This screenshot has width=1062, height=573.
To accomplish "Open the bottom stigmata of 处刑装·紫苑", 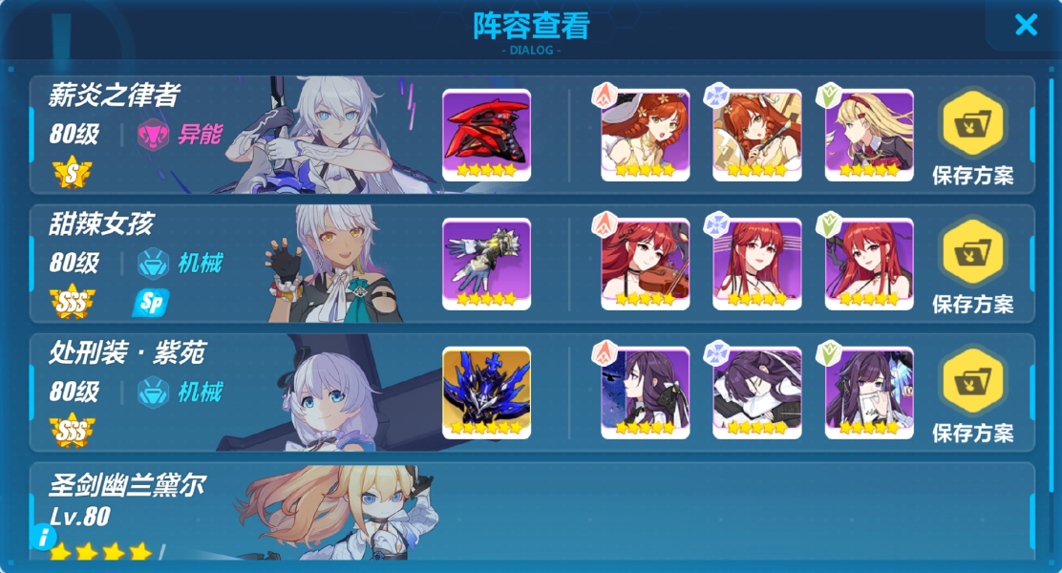I will pos(869,393).
